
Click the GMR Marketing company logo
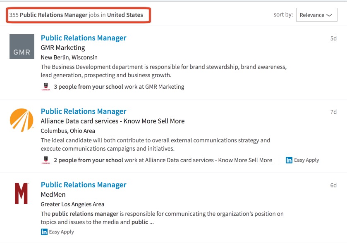22,47
